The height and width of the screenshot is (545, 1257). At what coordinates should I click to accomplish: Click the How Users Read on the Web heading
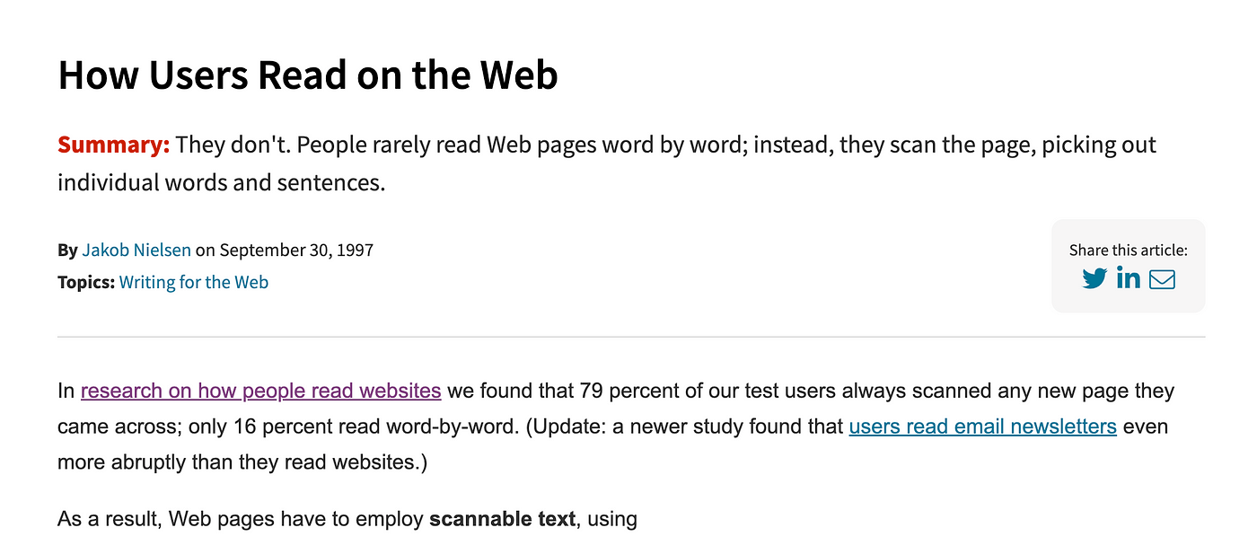[x=308, y=75]
